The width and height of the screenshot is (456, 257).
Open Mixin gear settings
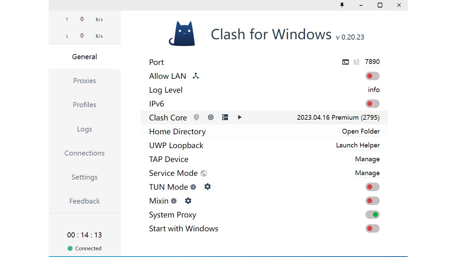point(188,201)
